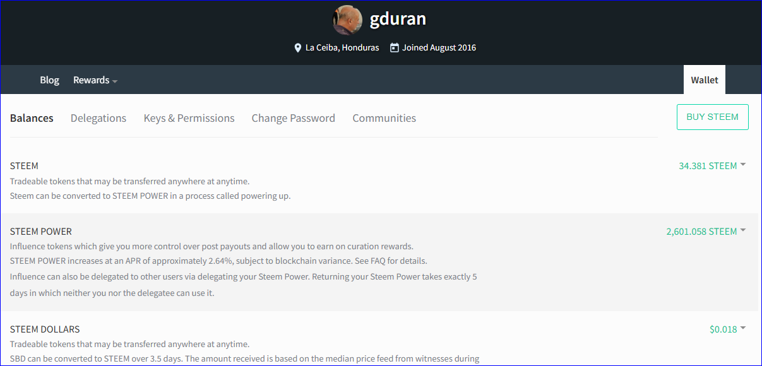Expand the 2,601.058 STEEM power dropdown
Viewport: 762px width, 366px height.
click(706, 232)
